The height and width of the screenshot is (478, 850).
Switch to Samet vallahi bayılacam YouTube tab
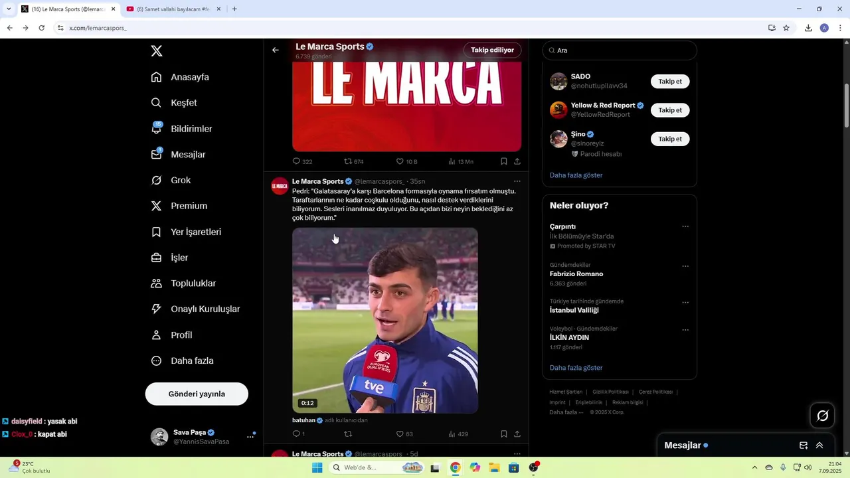173,9
